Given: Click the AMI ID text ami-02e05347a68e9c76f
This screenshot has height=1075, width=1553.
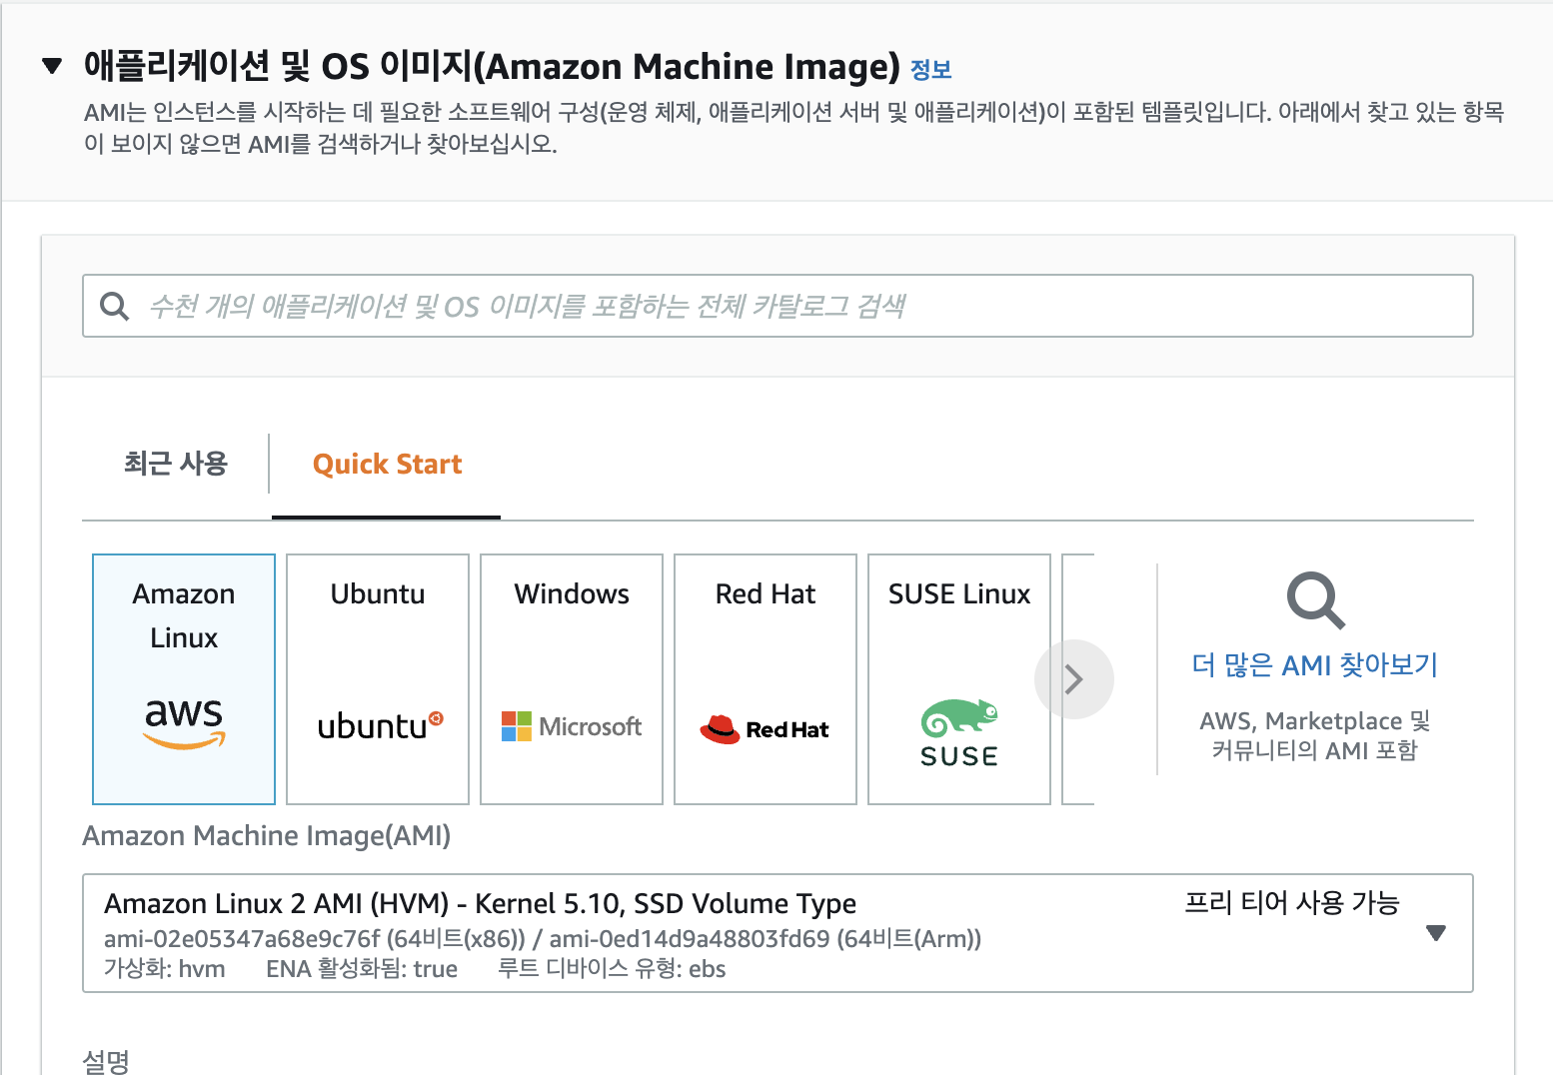Looking at the screenshot, I should (242, 939).
